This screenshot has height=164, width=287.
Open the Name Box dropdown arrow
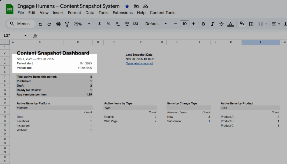click(26, 36)
